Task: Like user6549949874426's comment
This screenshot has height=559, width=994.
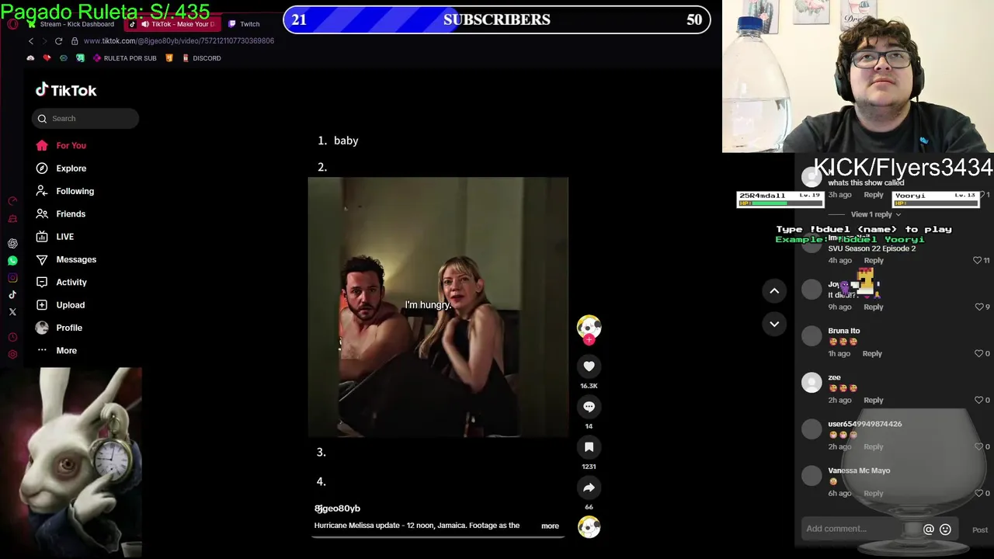Action: coord(978,446)
